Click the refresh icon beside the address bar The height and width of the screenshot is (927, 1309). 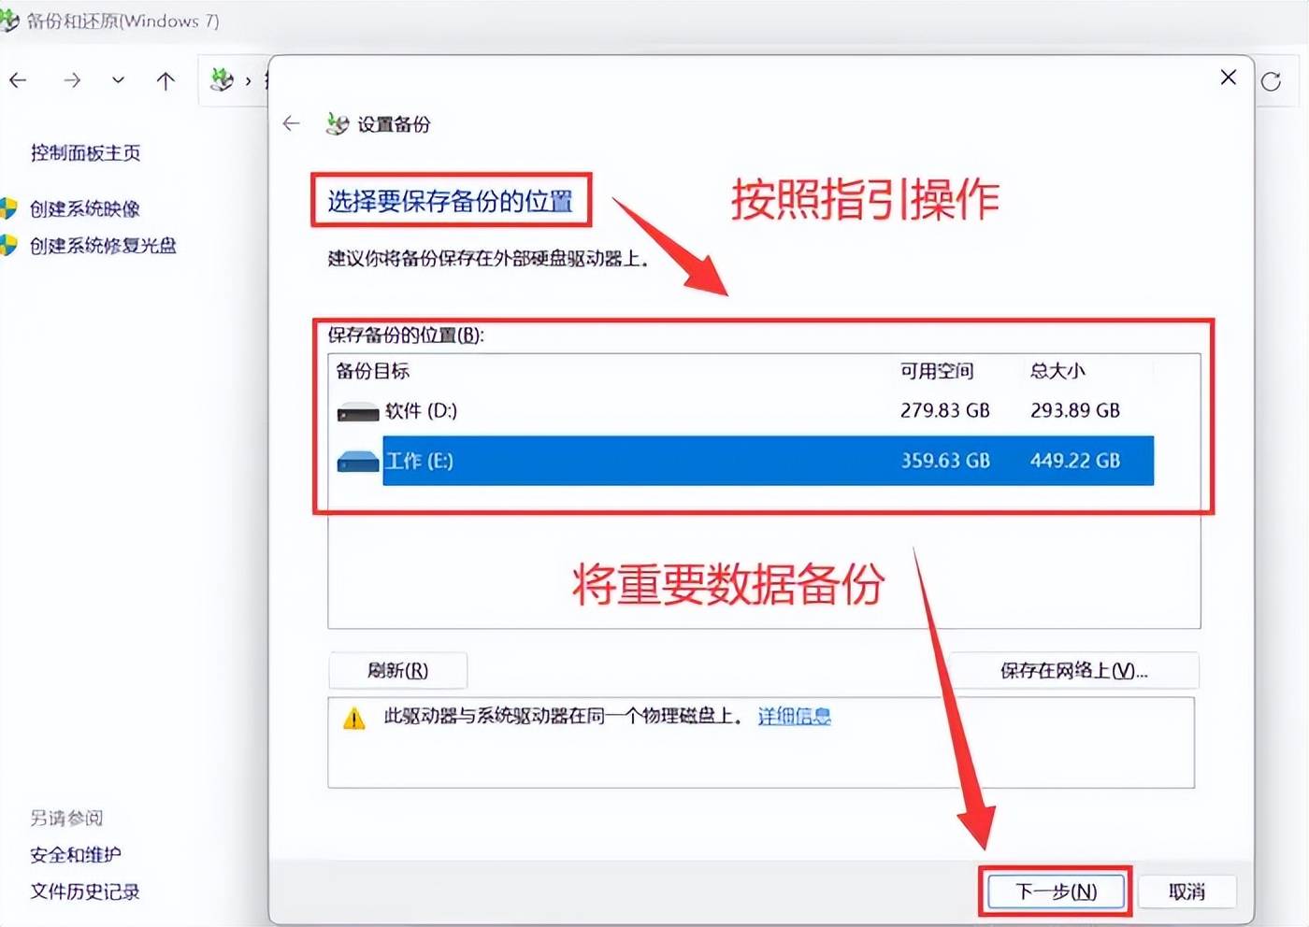1271,81
